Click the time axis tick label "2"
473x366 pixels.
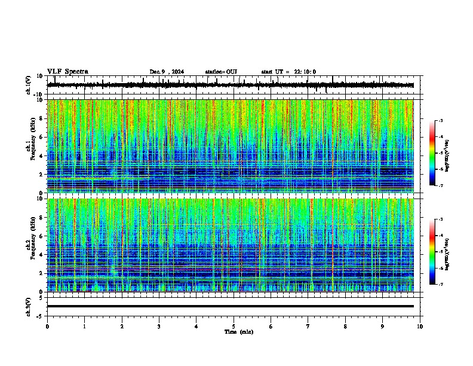(x=122, y=327)
